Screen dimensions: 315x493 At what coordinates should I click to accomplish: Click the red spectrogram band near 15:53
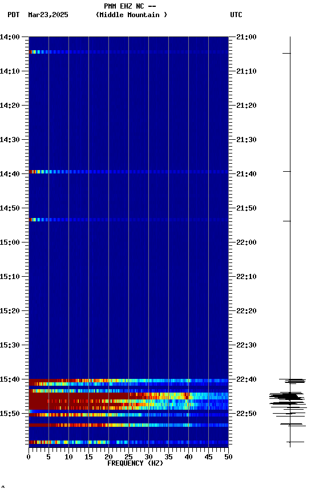(128, 425)
